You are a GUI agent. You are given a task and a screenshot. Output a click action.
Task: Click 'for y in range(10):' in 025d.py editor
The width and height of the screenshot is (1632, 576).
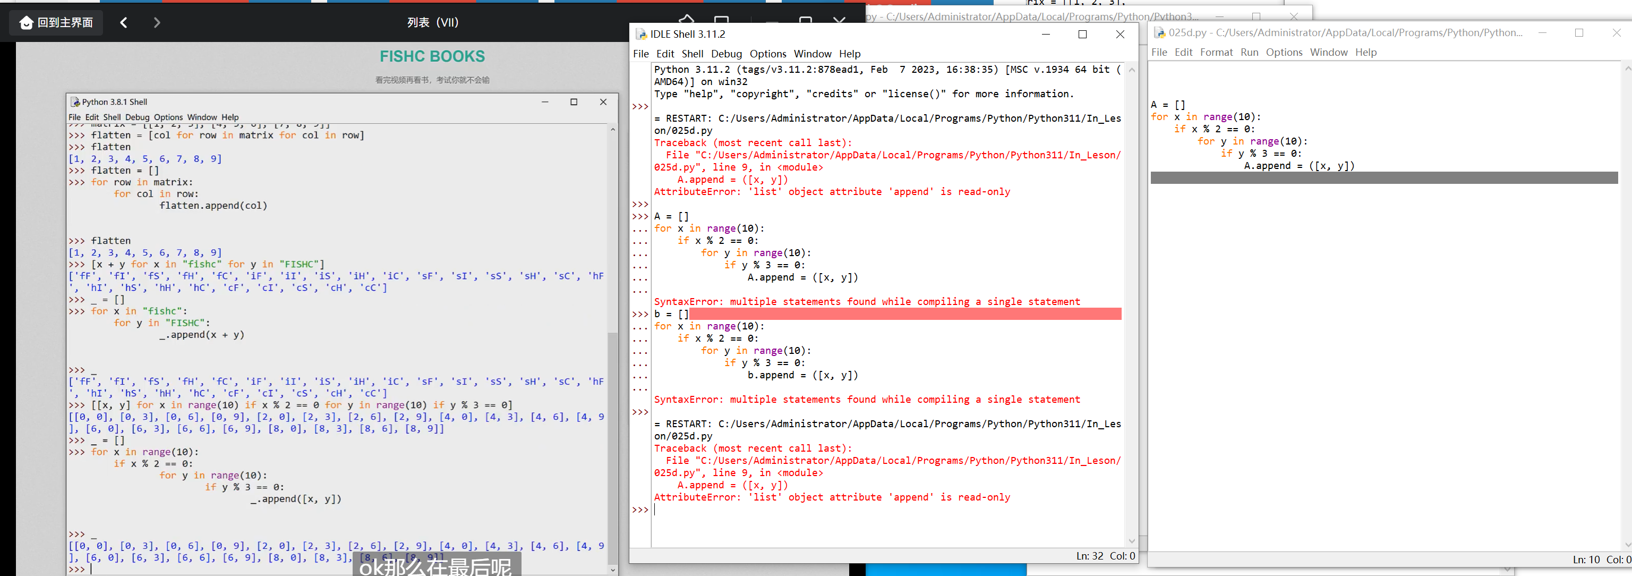coord(1252,141)
